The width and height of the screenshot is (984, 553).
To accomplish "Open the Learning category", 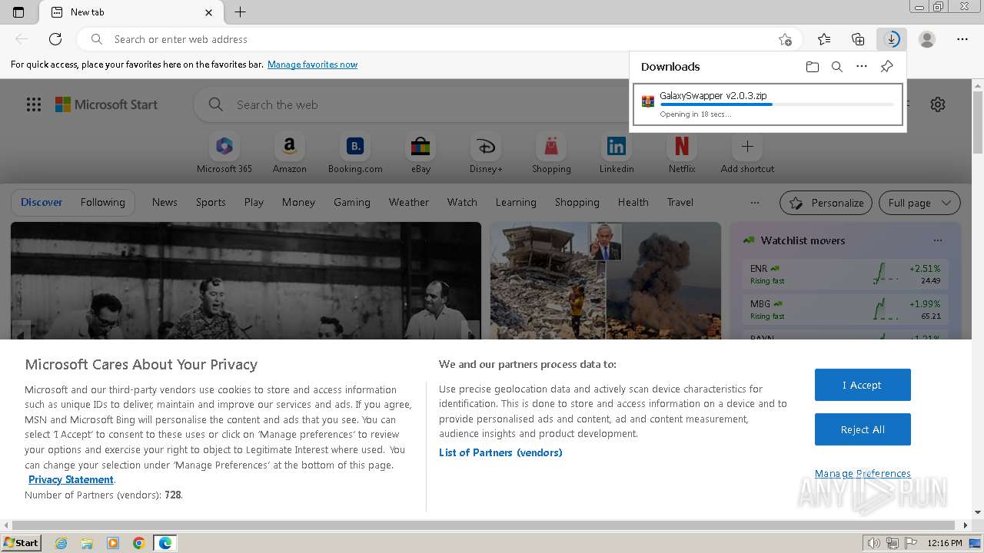I will [516, 202].
